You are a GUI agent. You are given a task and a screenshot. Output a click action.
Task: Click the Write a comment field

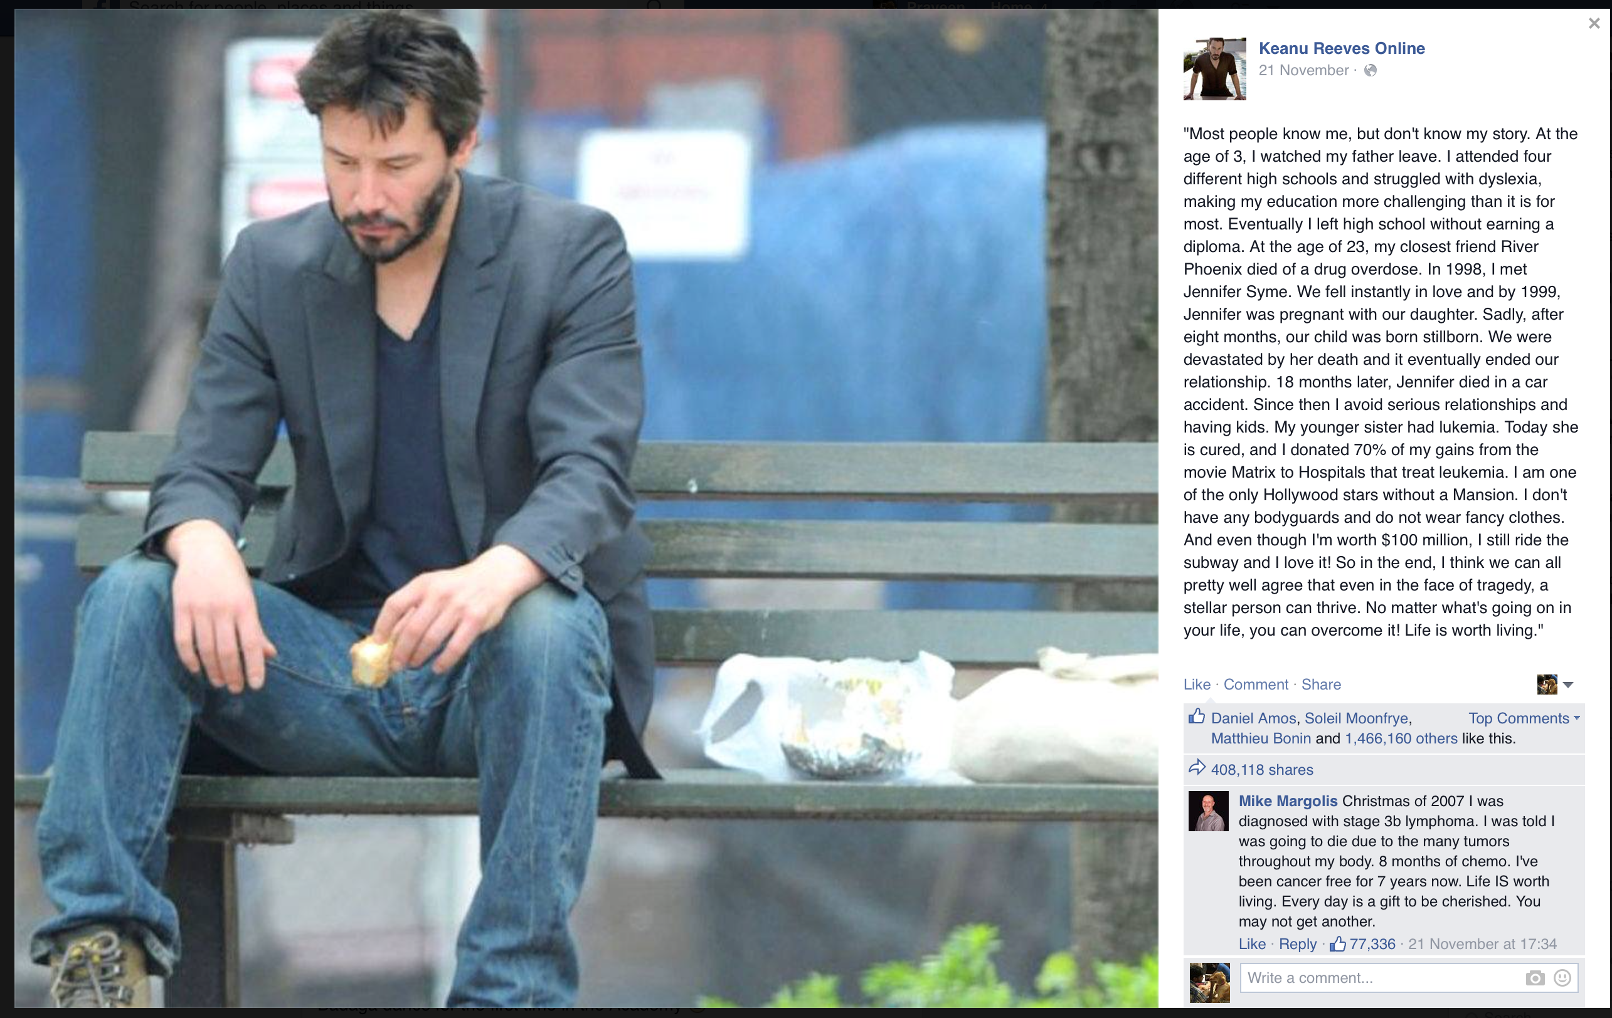[x=1409, y=978]
